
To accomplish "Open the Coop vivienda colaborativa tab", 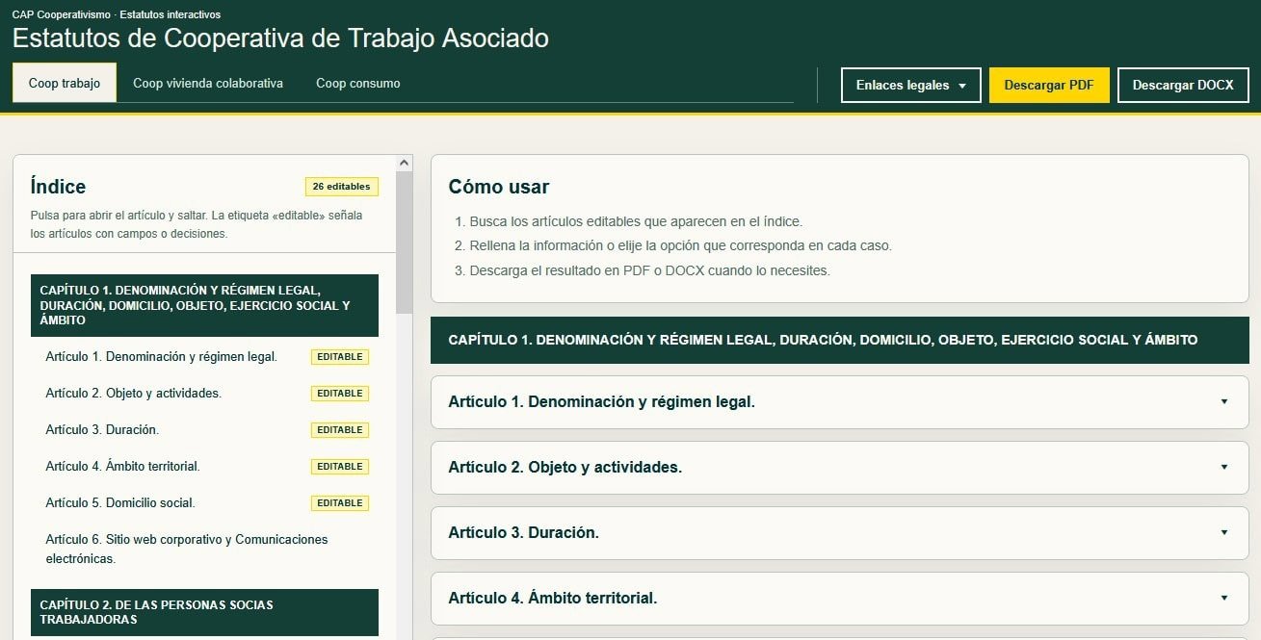I will pos(208,83).
